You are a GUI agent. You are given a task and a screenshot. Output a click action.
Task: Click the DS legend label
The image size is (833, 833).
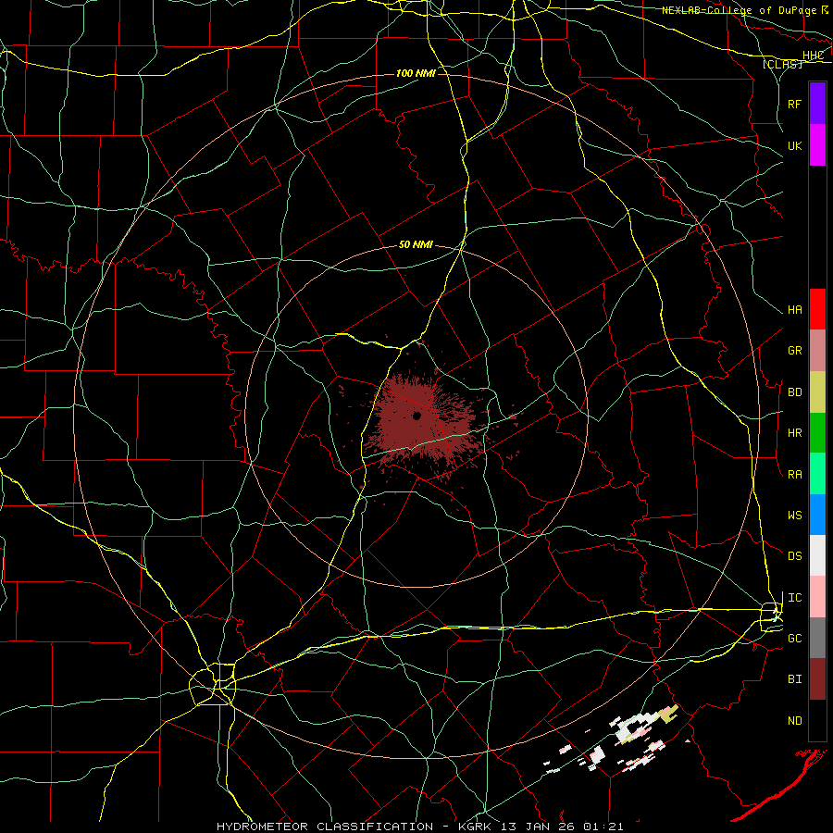click(x=794, y=556)
